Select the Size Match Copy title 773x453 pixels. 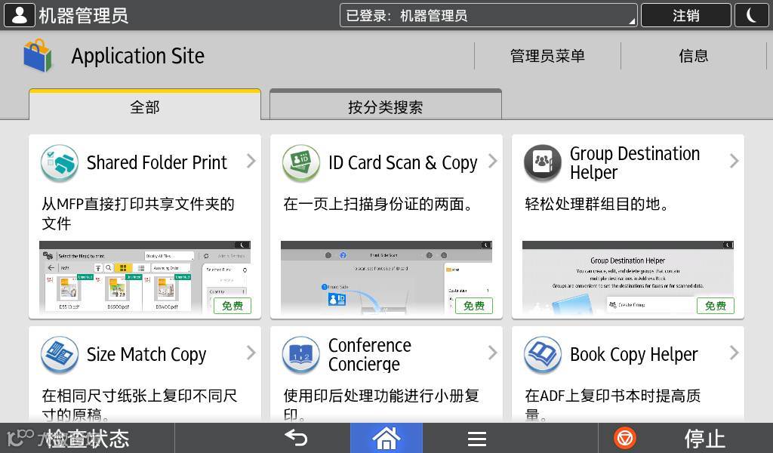pos(146,355)
